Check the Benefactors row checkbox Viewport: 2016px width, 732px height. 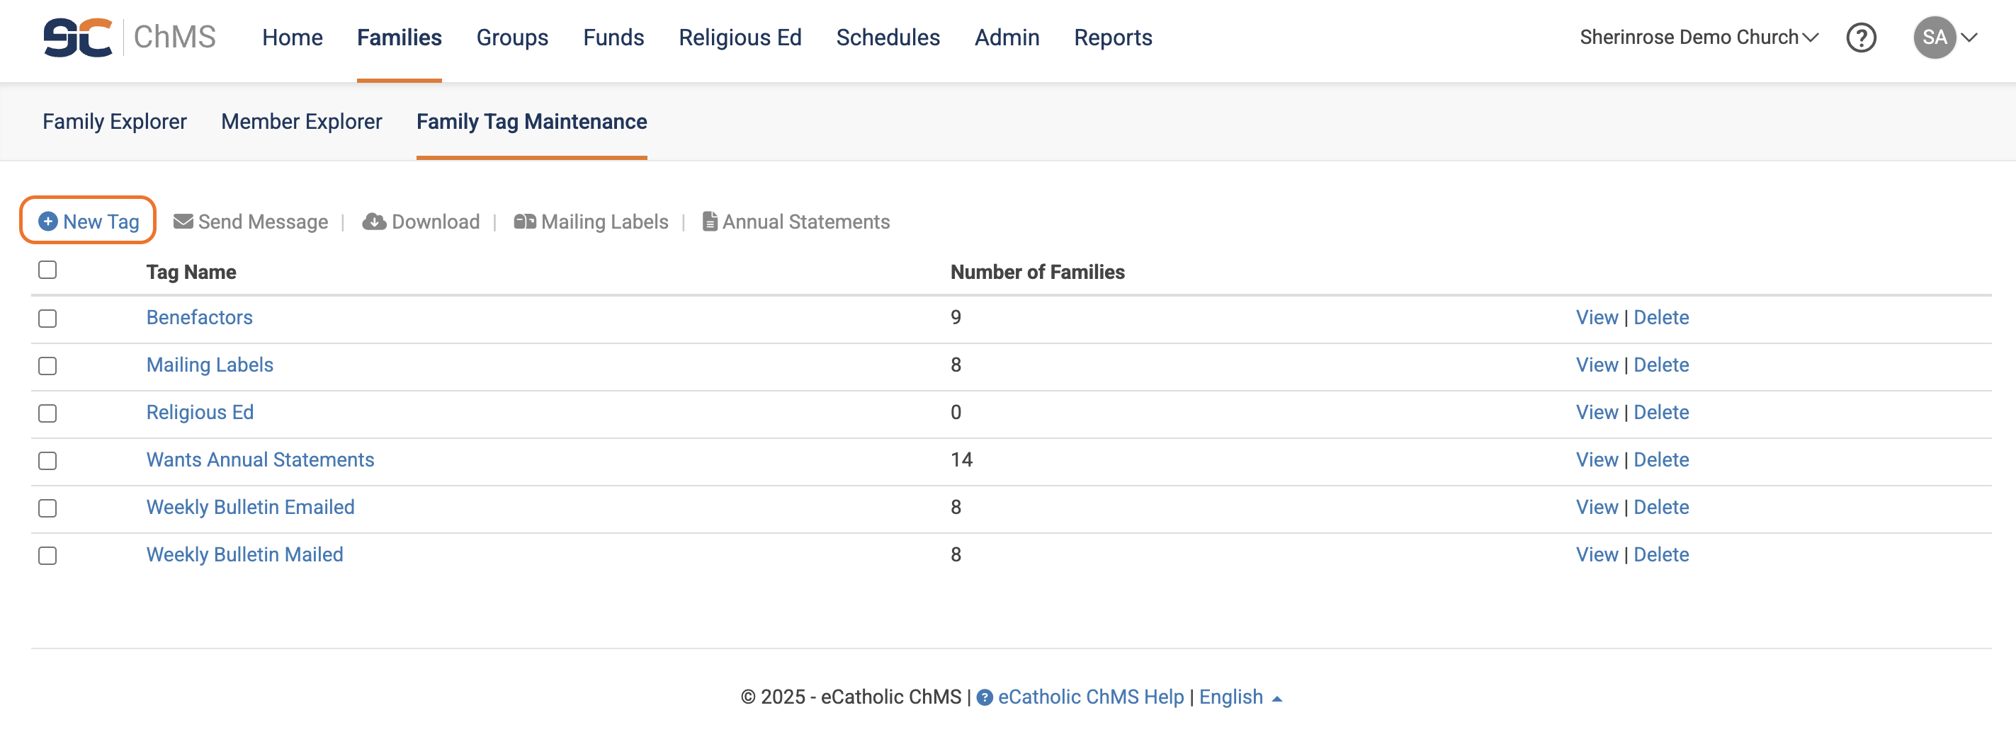(47, 319)
